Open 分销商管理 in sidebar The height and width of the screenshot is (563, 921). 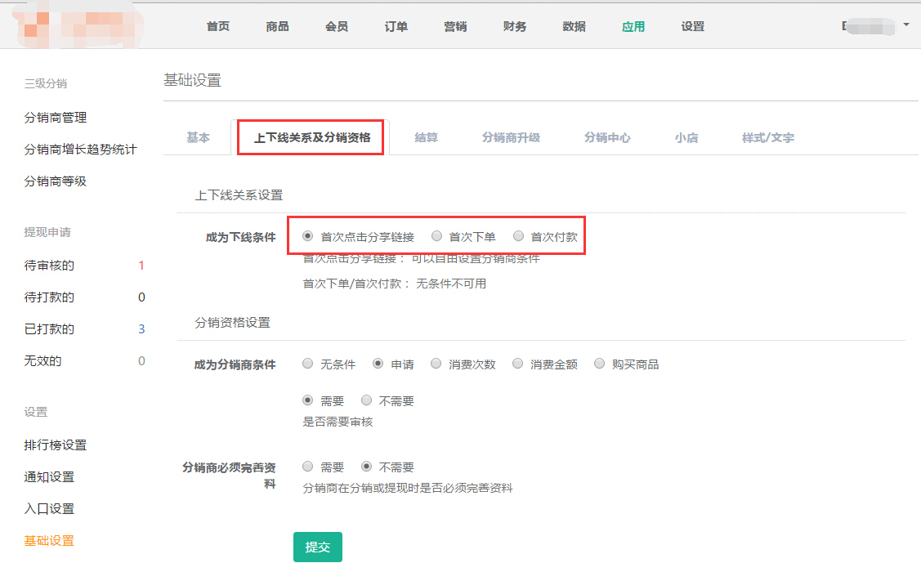point(56,118)
